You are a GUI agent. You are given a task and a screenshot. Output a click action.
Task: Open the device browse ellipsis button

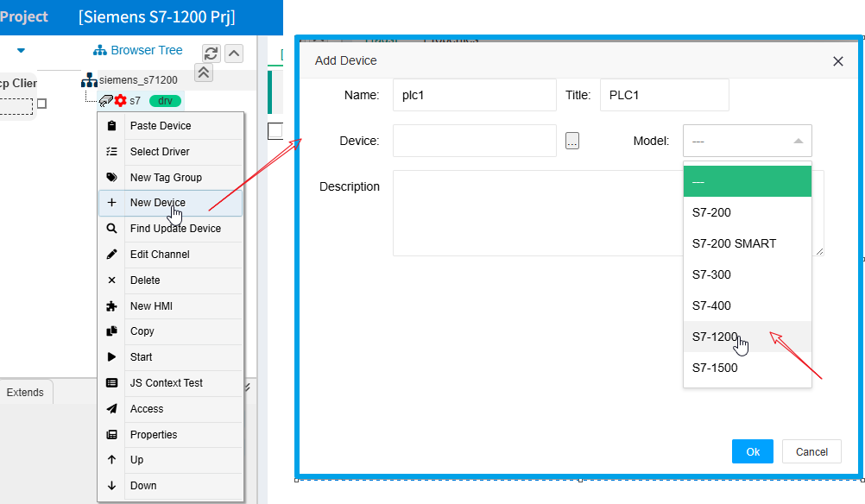pos(572,142)
